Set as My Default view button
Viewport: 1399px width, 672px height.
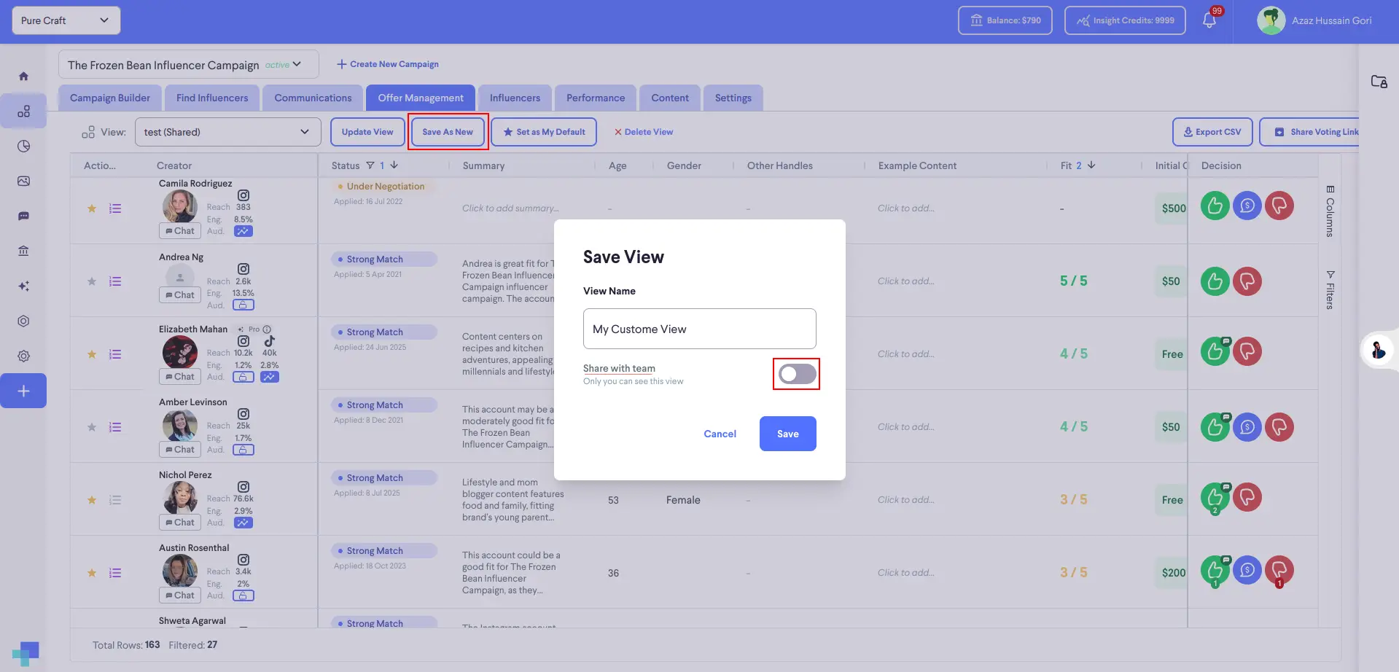(544, 132)
